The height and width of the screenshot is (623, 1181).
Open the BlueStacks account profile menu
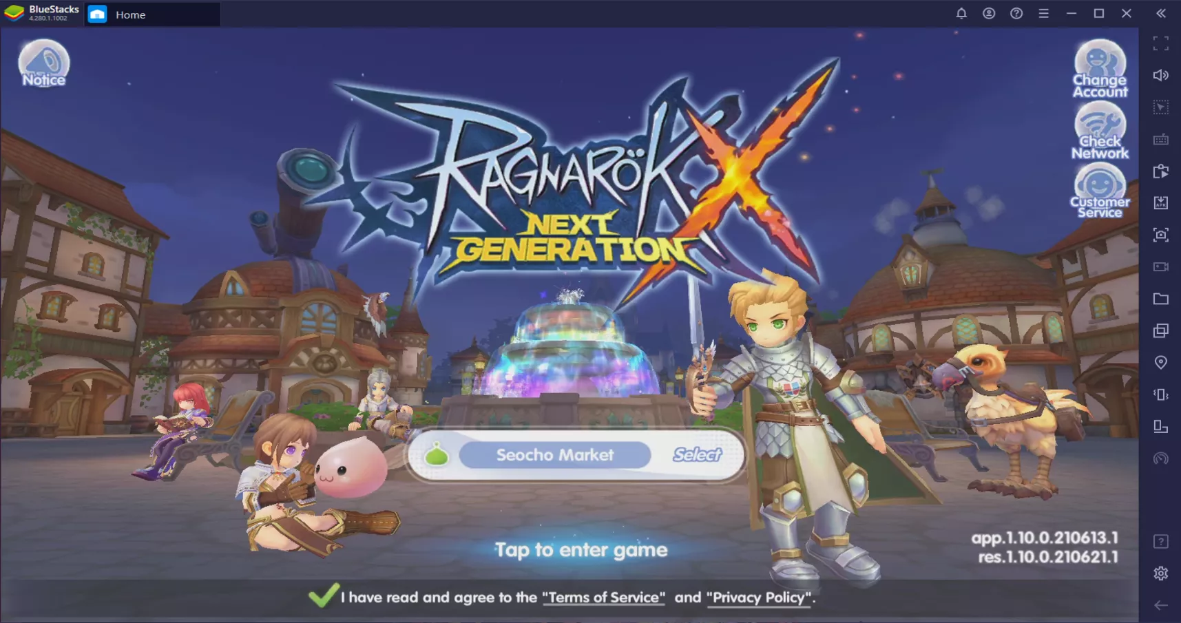tap(989, 14)
